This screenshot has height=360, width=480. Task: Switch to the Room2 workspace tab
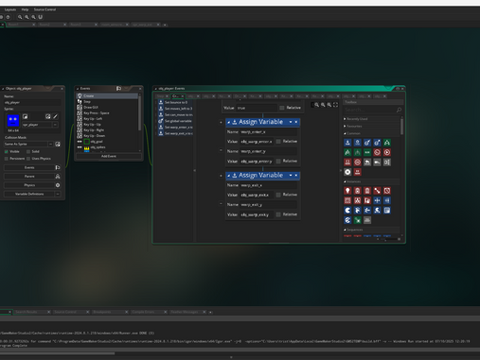(44, 25)
